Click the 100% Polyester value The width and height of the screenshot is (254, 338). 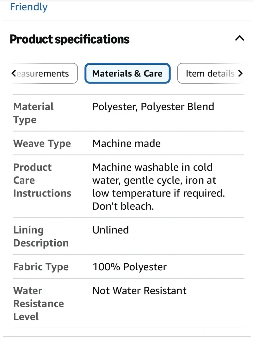(130, 267)
